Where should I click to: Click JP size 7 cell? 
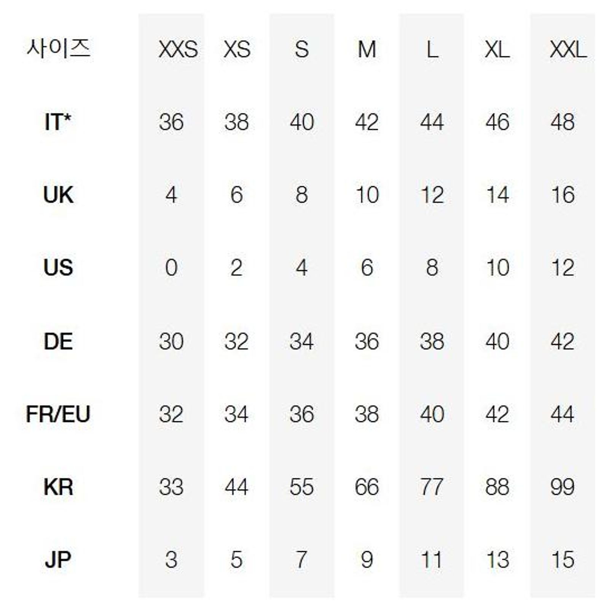301,560
